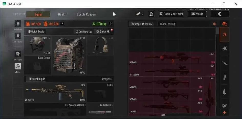Select the Storage 170 Rows tab
The image size is (242, 119).
tap(143, 24)
